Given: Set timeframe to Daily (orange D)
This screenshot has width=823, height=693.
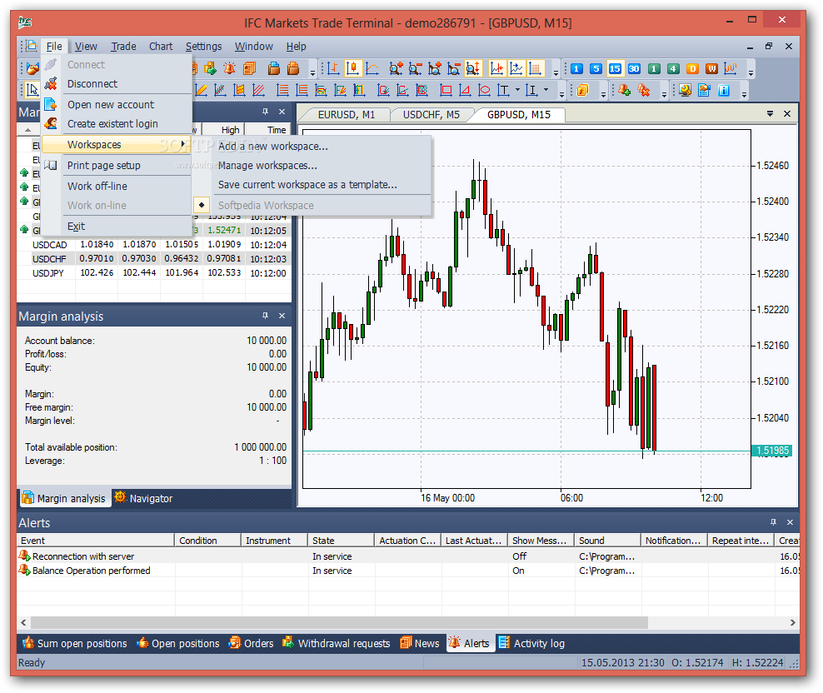Looking at the screenshot, I should (x=692, y=69).
